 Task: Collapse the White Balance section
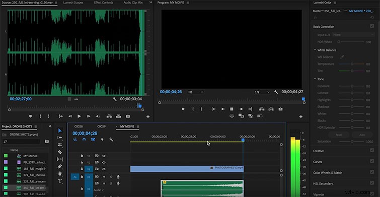pos(315,50)
